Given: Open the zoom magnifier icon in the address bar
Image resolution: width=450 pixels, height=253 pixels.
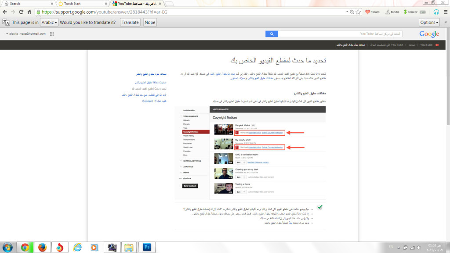Looking at the screenshot, I should (x=352, y=12).
